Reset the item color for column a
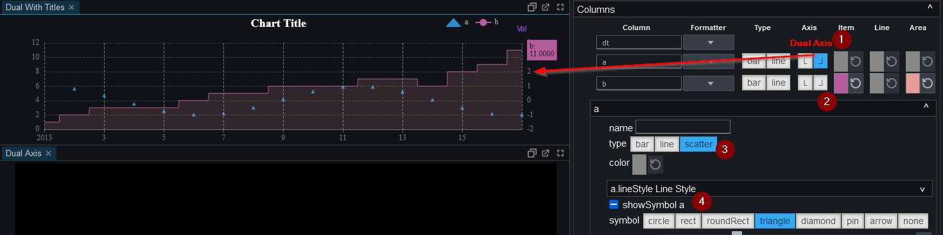Viewport: 943px width, 235px height. tap(855, 62)
